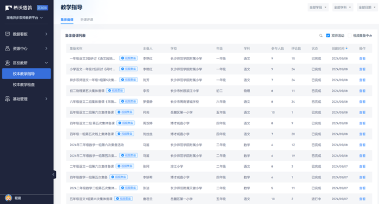The height and width of the screenshot is (204, 379).
Task: Click the search magnifier icon in list header
Action: tap(321, 36)
